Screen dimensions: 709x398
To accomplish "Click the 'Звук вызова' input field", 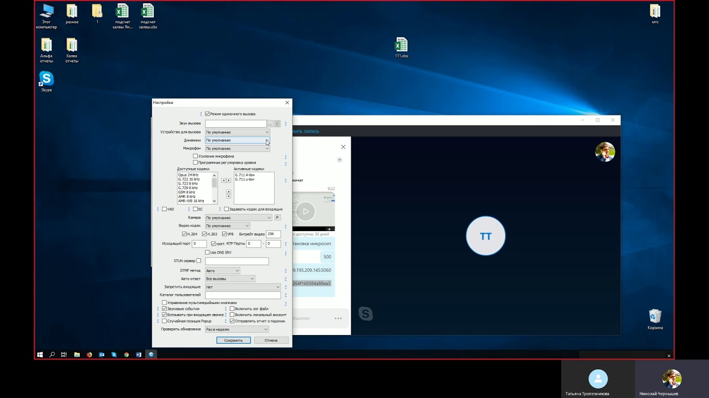I will (235, 124).
